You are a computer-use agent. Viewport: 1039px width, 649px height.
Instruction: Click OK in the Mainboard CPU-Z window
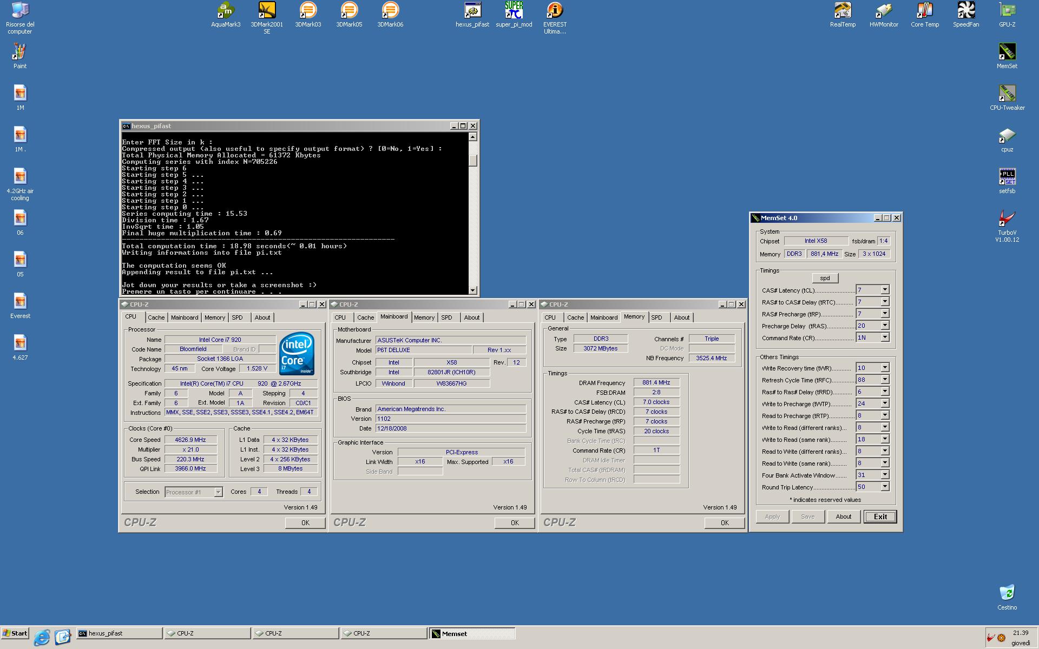[x=515, y=522]
